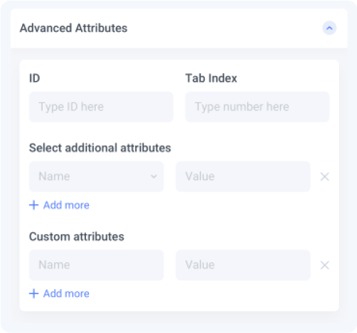Focus the Custom attributes Value field
Image resolution: width=357 pixels, height=333 pixels.
(243, 265)
